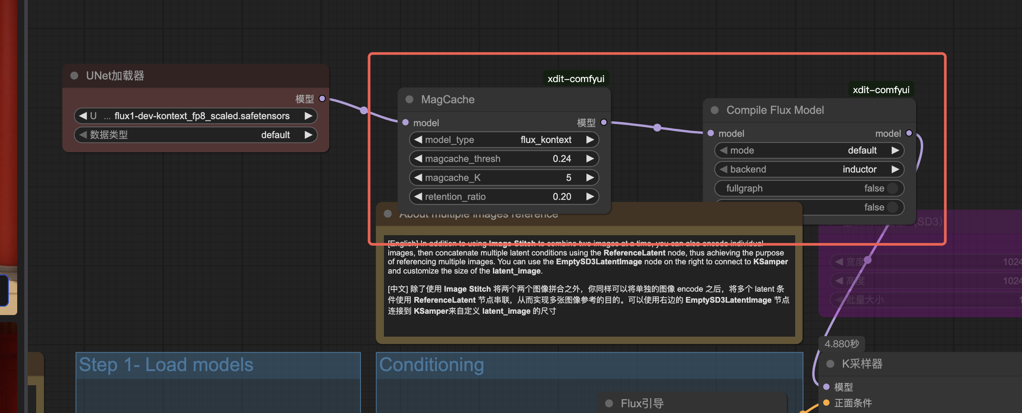Click the xdit-comfyui badge above MagCache
Screen dimensions: 1022x413
click(575, 79)
